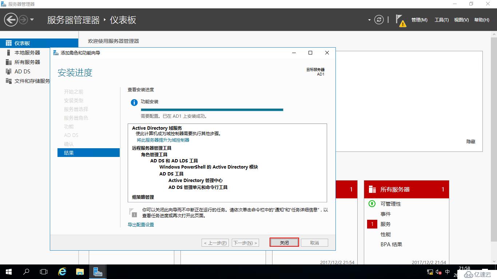Open Internet Explorer from taskbar
This screenshot has height=279, width=497.
click(62, 272)
